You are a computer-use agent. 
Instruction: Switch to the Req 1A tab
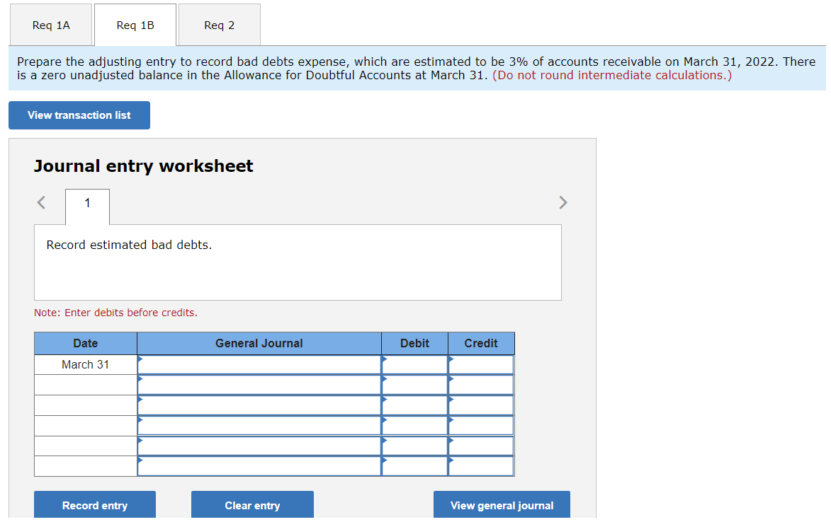51,25
